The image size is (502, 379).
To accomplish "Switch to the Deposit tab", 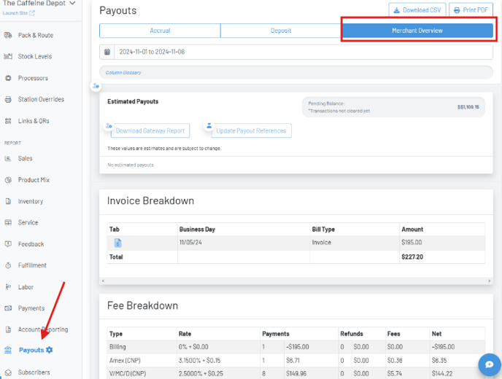I will (280, 31).
